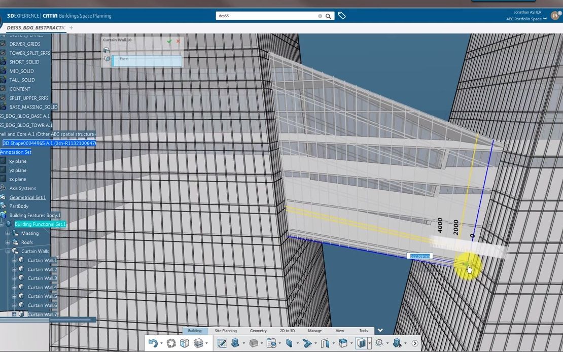
Task: Clear the search field with x icon
Action: click(320, 16)
